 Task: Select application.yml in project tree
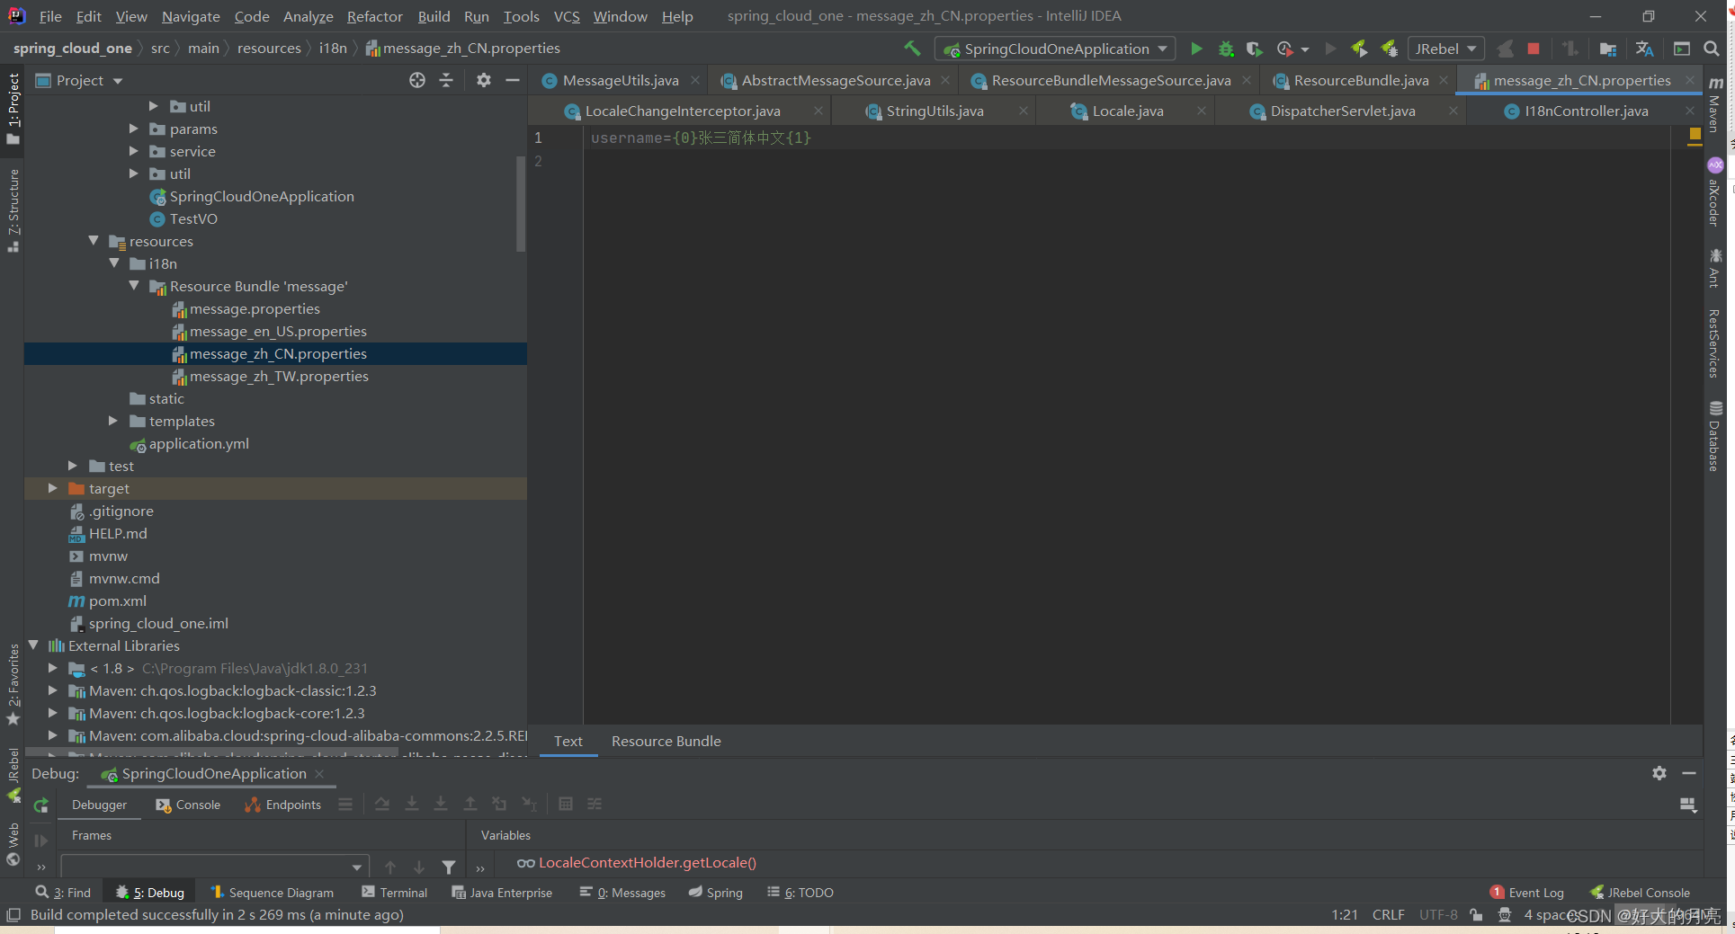tap(199, 443)
